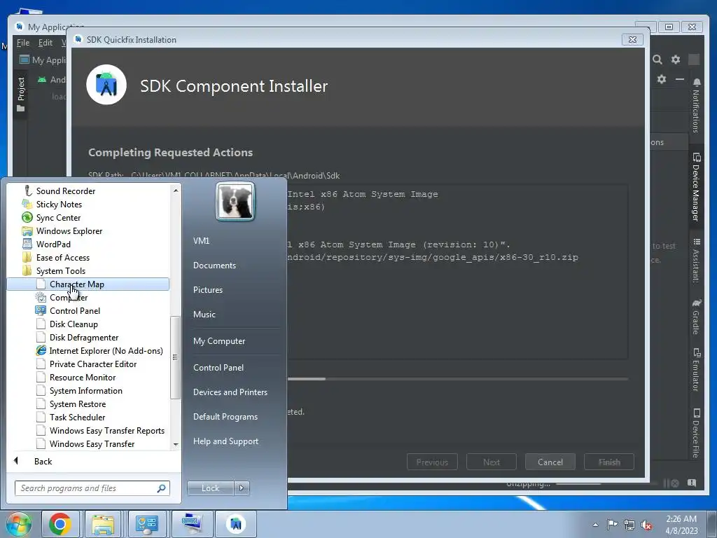Image resolution: width=717 pixels, height=538 pixels.
Task: Open Windows Explorer from Accessories list
Action: (x=69, y=230)
